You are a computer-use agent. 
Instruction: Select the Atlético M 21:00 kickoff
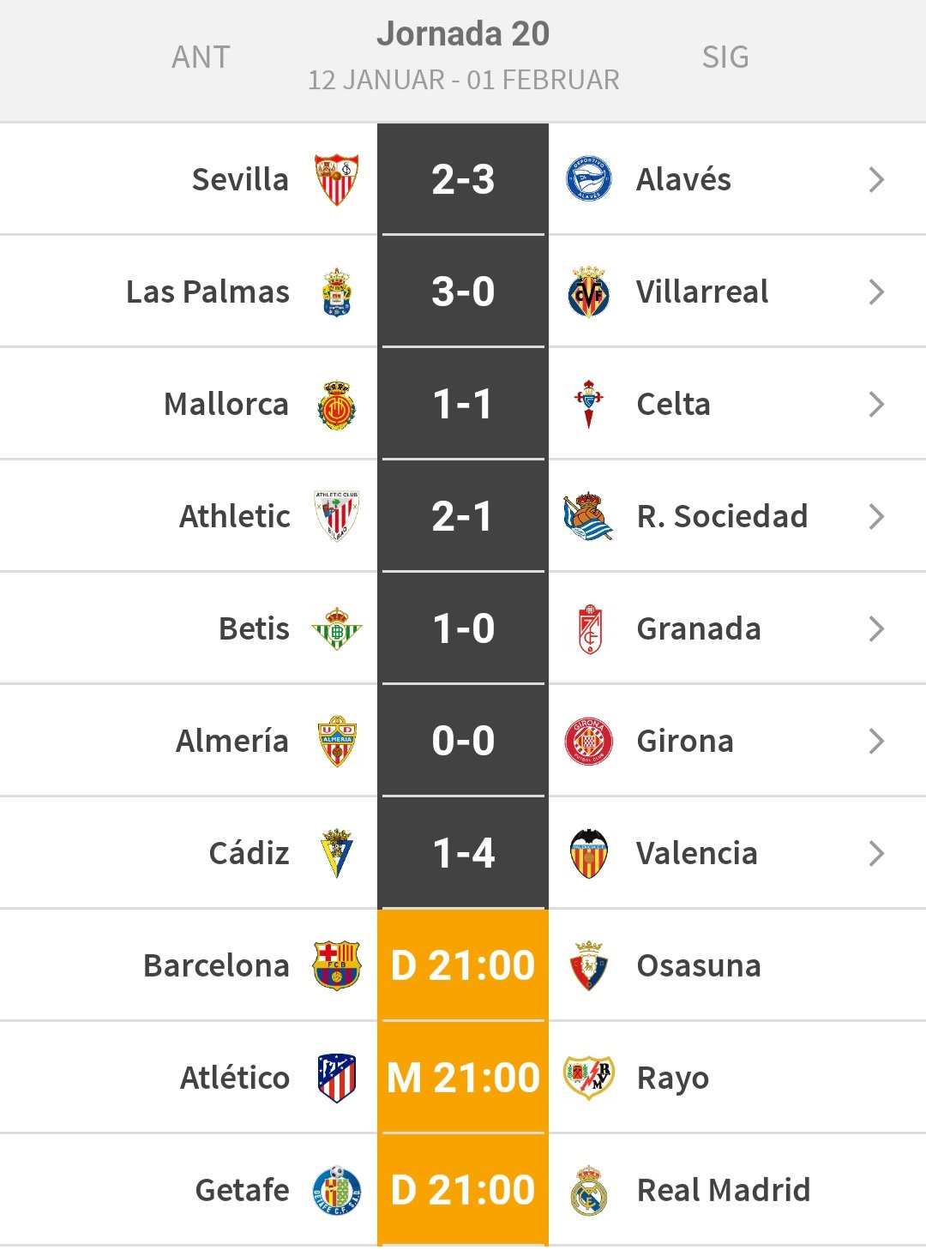463,1078
